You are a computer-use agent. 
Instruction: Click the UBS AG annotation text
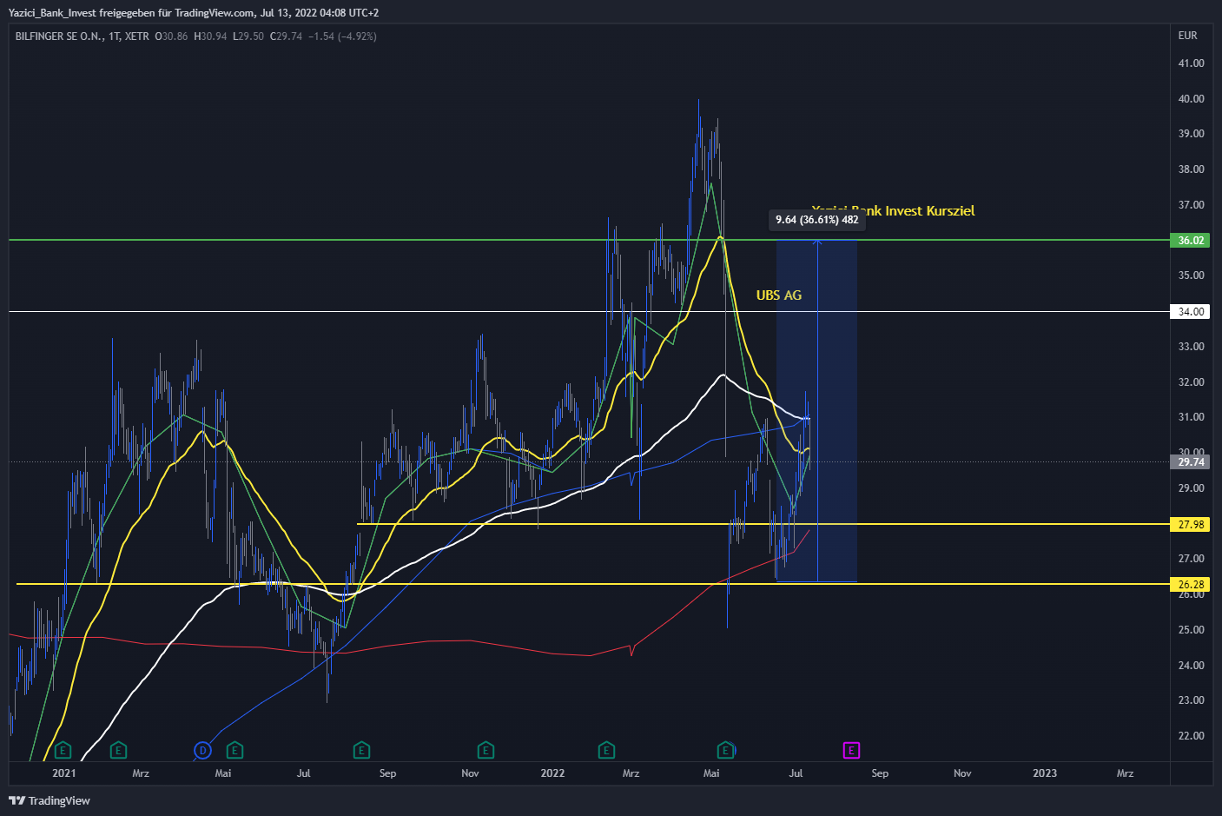(x=779, y=295)
